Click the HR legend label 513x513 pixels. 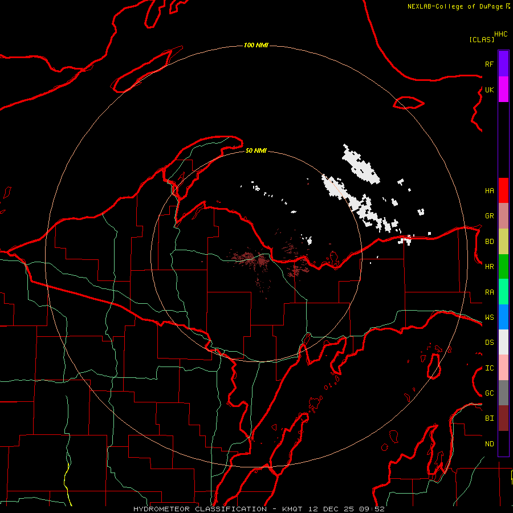coord(489,267)
